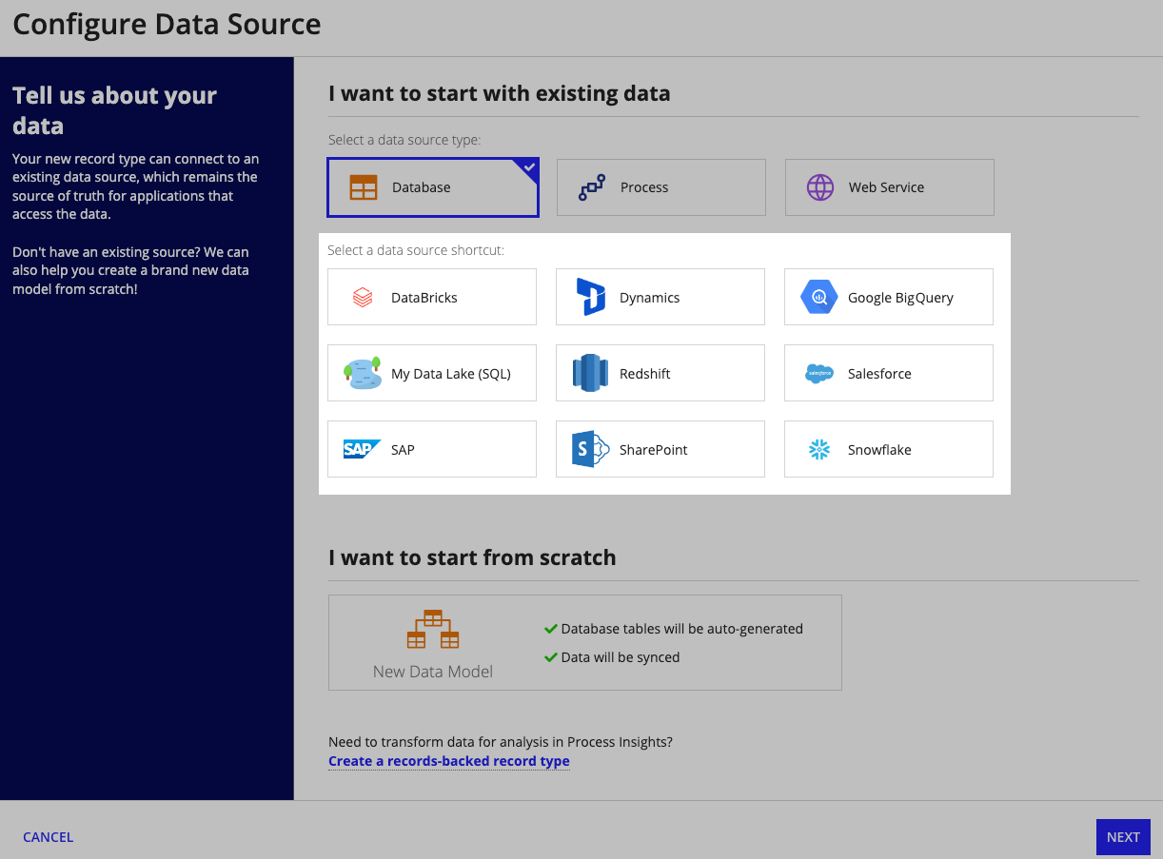This screenshot has width=1163, height=859.
Task: Click the Web Service globe icon
Action: pyautogui.click(x=820, y=187)
